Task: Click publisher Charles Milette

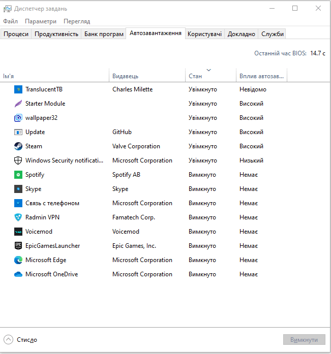Action: click(132, 89)
